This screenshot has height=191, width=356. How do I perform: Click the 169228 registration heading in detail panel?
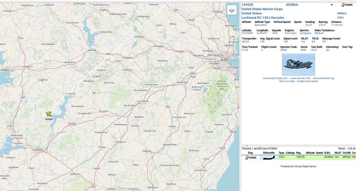click(247, 5)
